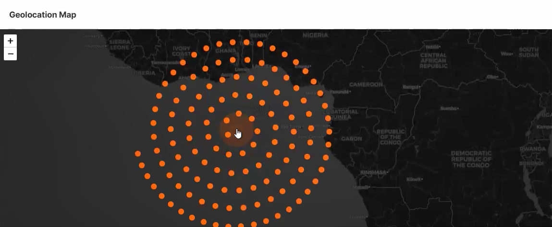Click the Ivory Coast country label

coord(182,51)
